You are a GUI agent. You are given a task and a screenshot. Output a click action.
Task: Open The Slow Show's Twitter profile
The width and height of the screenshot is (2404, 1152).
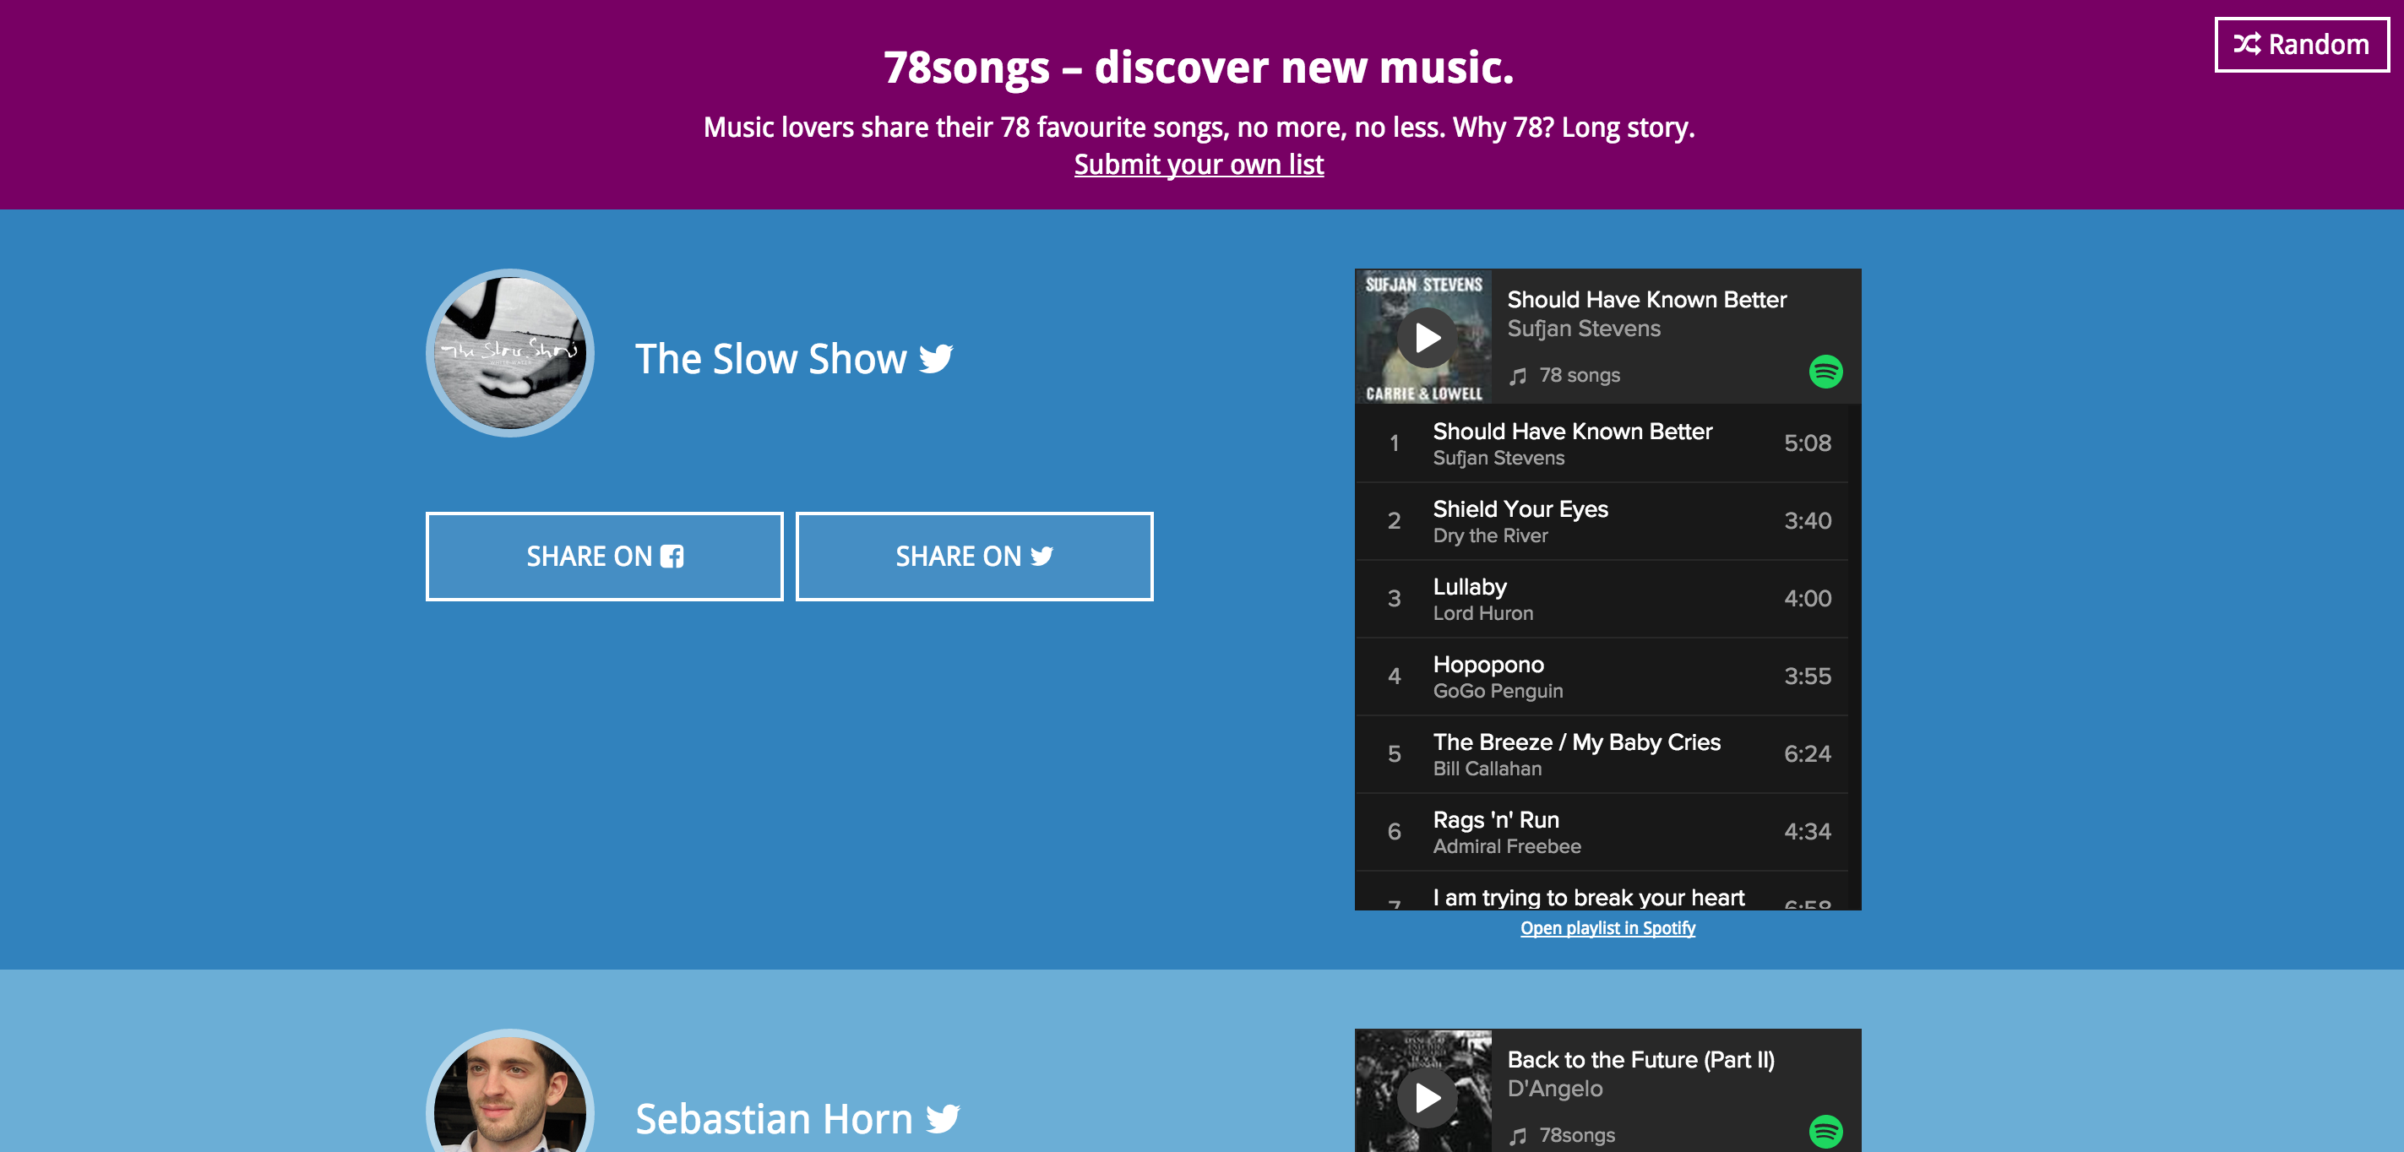(x=936, y=359)
